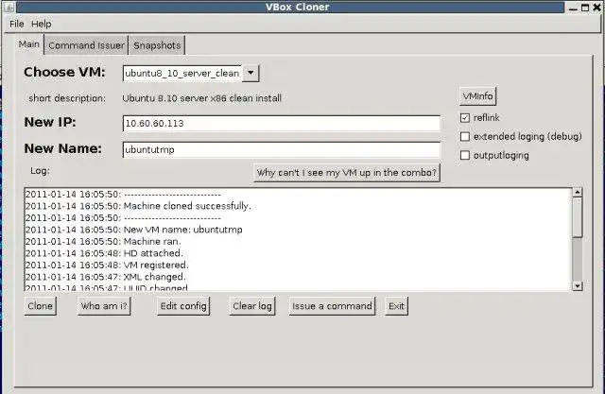The height and width of the screenshot is (394, 605).
Task: Switch to the Command Issuer tab
Action: point(86,45)
